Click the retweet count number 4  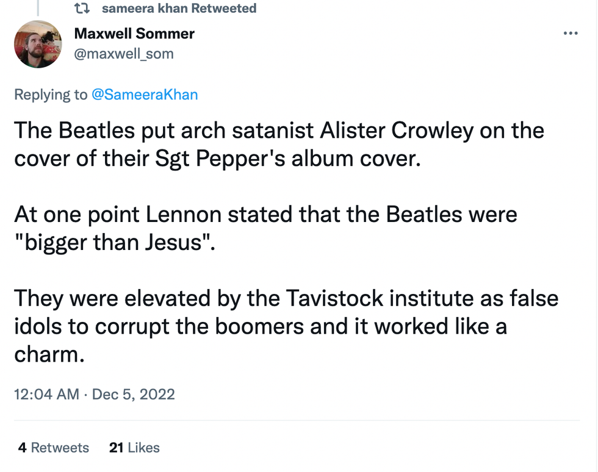22,448
